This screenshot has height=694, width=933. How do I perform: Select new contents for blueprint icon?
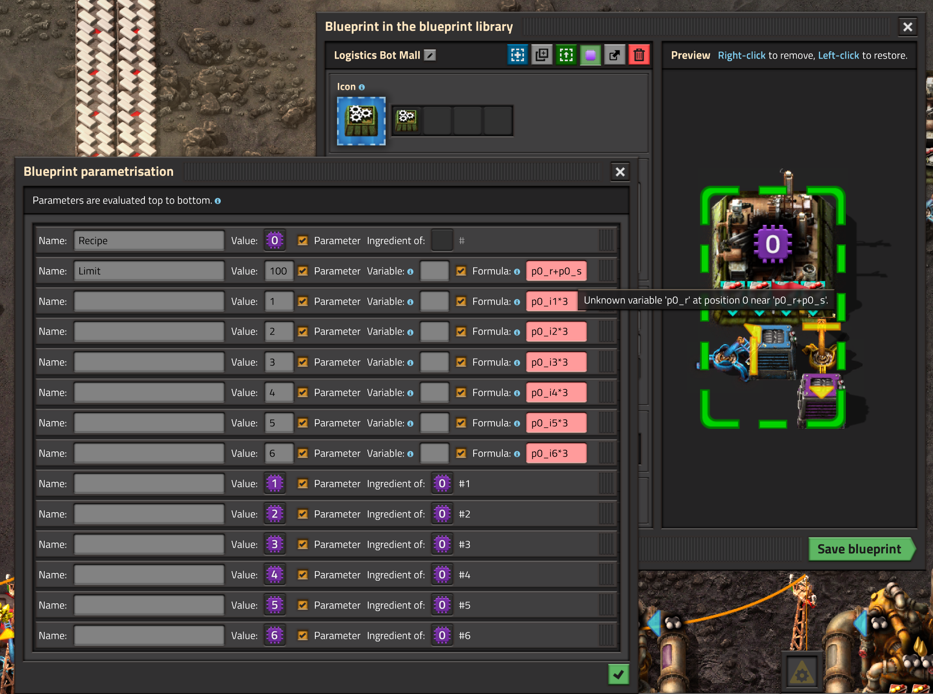(517, 55)
